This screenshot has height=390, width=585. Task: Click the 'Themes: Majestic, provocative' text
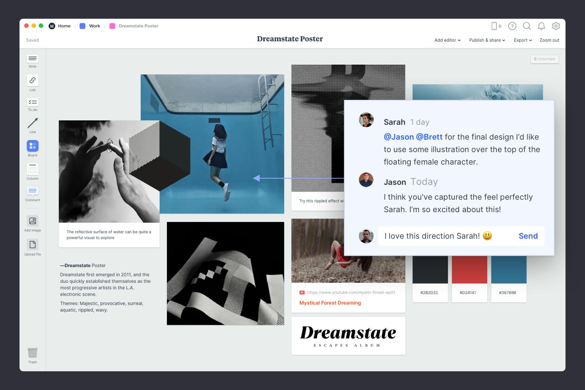point(102,307)
